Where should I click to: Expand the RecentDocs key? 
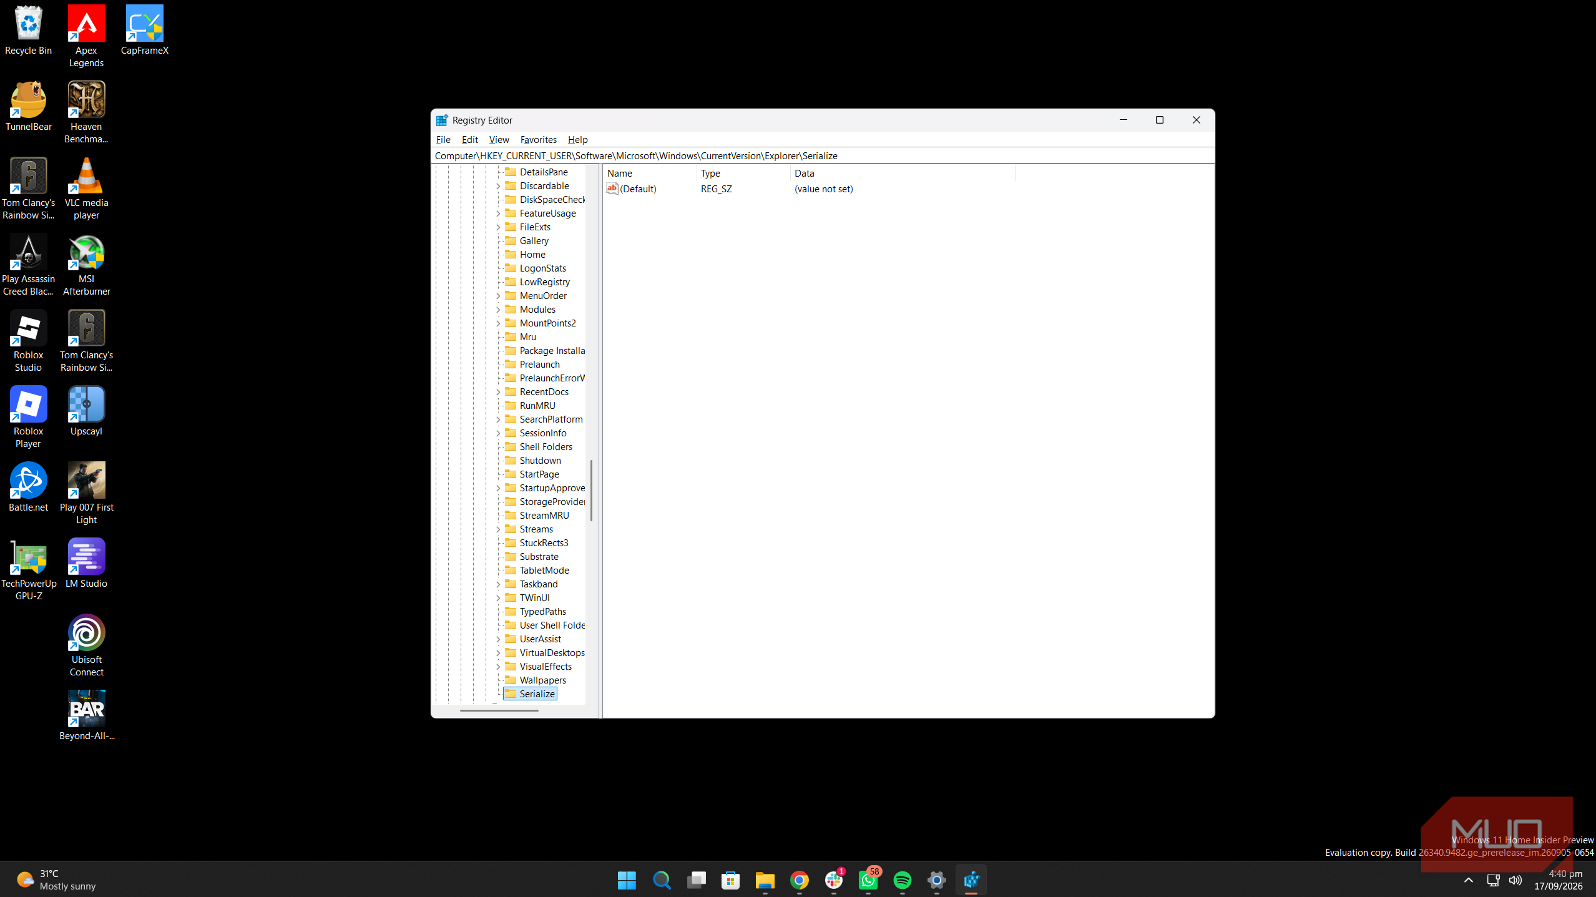tap(498, 392)
